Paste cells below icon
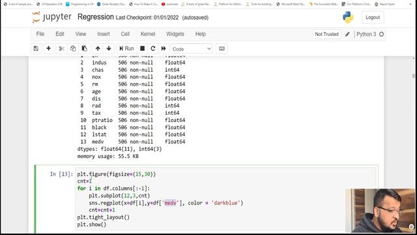The height and width of the screenshot is (235, 417). (x=84, y=49)
